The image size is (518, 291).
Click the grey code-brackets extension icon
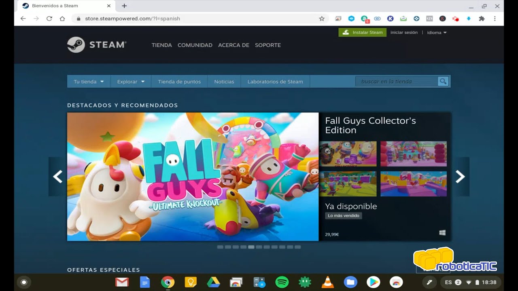tap(429, 19)
